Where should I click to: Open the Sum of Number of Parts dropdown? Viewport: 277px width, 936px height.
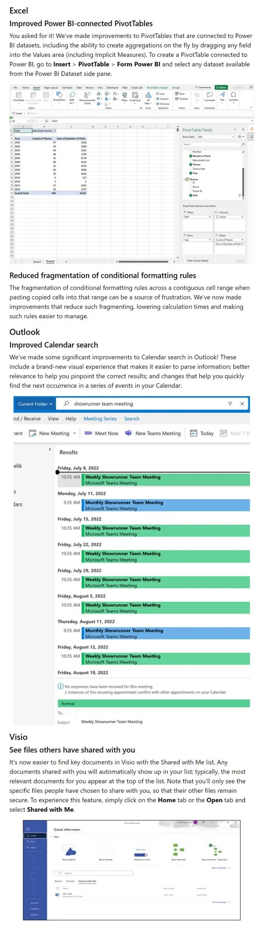[242, 244]
